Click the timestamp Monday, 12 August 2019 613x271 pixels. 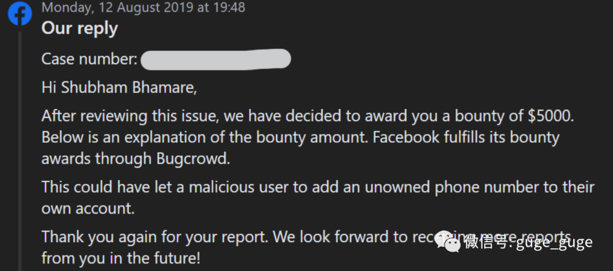(x=119, y=7)
